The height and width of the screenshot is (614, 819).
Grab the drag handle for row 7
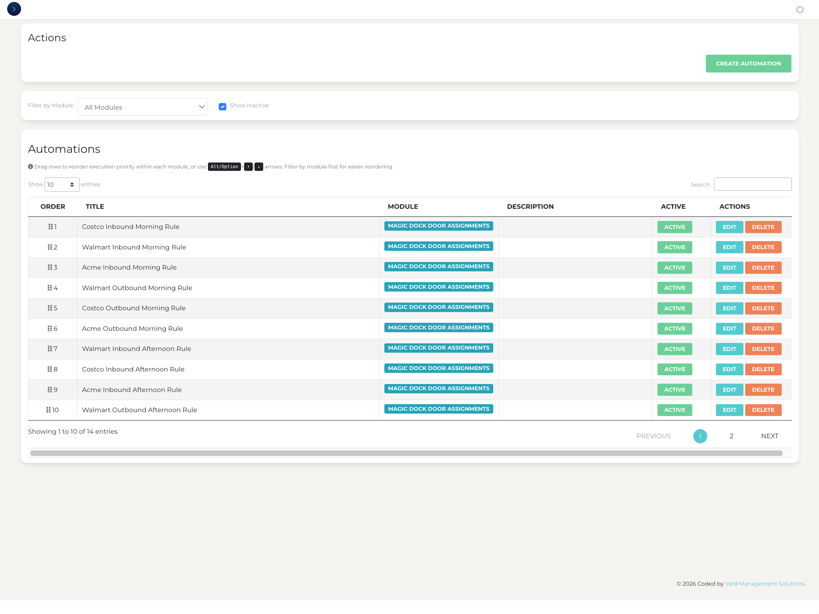(x=50, y=349)
